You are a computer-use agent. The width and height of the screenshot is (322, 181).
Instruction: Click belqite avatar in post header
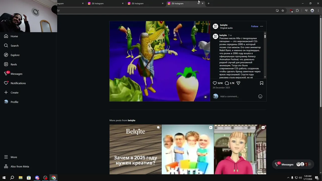click(215, 26)
